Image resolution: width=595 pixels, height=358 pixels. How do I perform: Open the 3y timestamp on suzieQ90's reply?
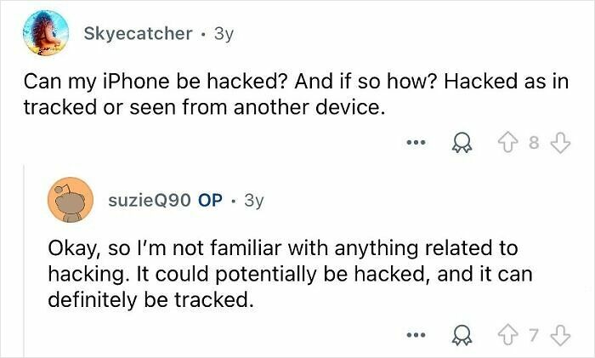pyautogui.click(x=254, y=201)
